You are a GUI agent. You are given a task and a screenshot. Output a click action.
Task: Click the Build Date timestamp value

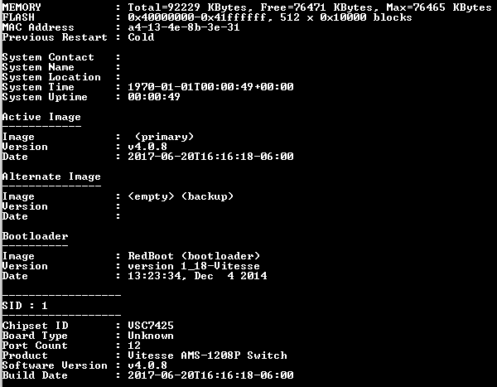(x=210, y=375)
